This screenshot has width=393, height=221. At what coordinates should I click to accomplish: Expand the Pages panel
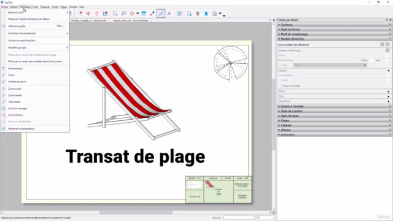point(279,120)
